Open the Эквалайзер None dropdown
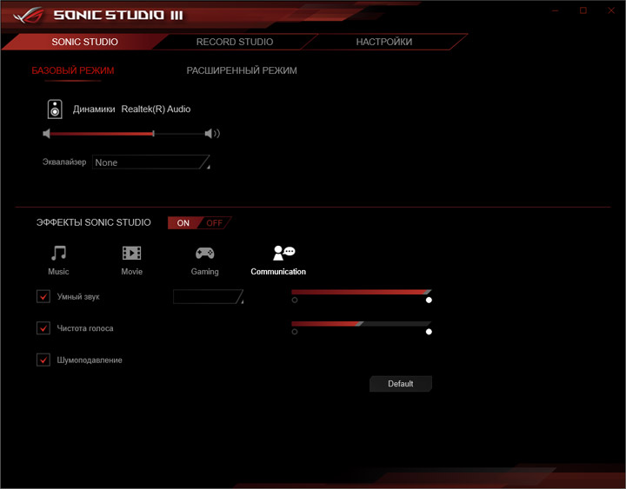This screenshot has width=626, height=489. point(151,162)
